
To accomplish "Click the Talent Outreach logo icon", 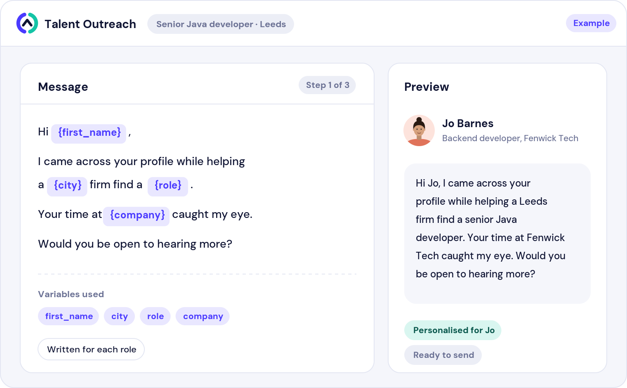I will [27, 23].
